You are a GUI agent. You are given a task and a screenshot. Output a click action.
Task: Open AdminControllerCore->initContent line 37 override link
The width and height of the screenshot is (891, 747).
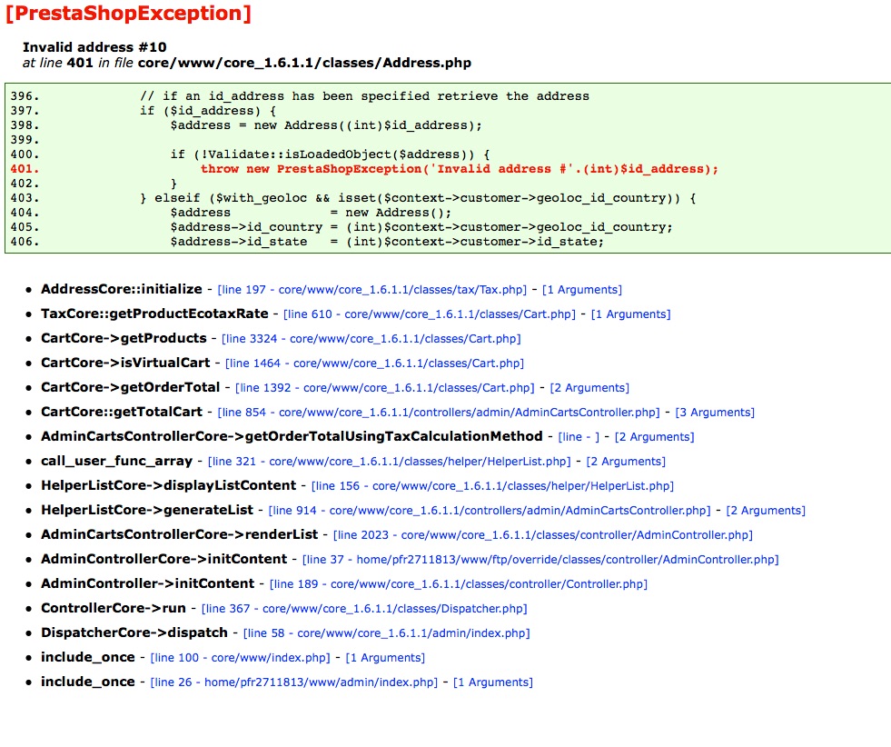540,559
